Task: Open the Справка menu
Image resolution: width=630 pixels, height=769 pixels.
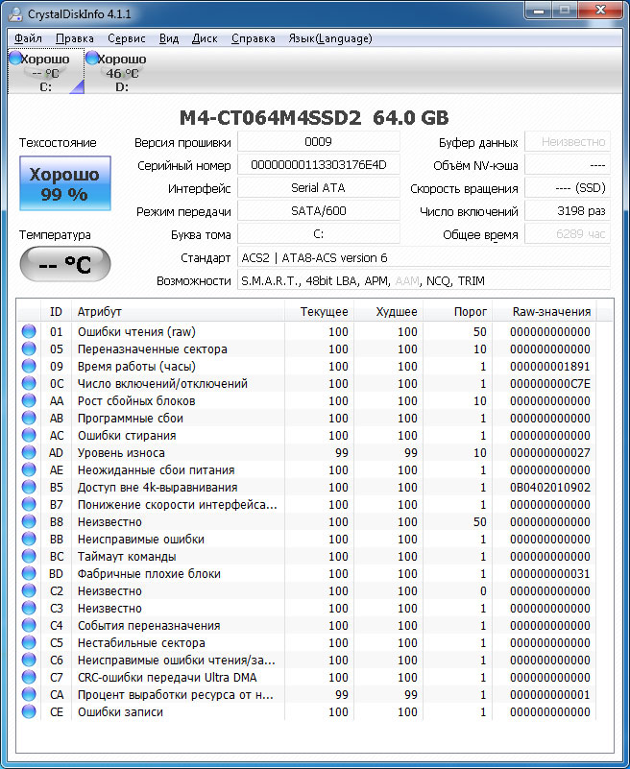Action: click(x=254, y=38)
